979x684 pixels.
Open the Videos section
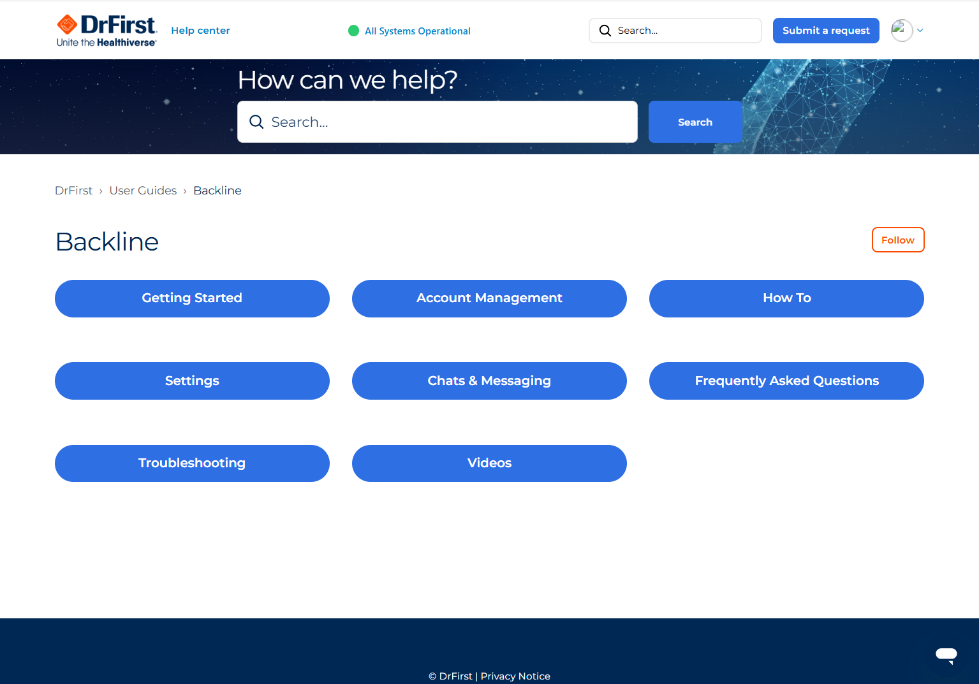point(489,463)
